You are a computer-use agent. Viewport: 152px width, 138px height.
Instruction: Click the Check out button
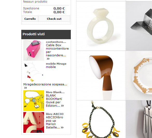coord(54,19)
